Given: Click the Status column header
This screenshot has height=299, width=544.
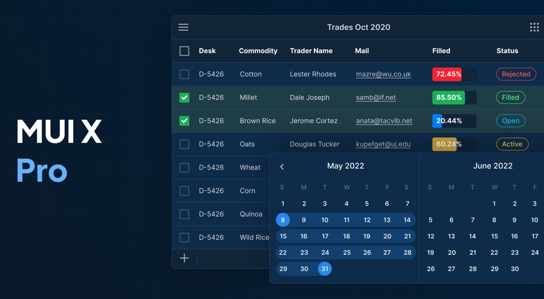Looking at the screenshot, I should point(507,51).
